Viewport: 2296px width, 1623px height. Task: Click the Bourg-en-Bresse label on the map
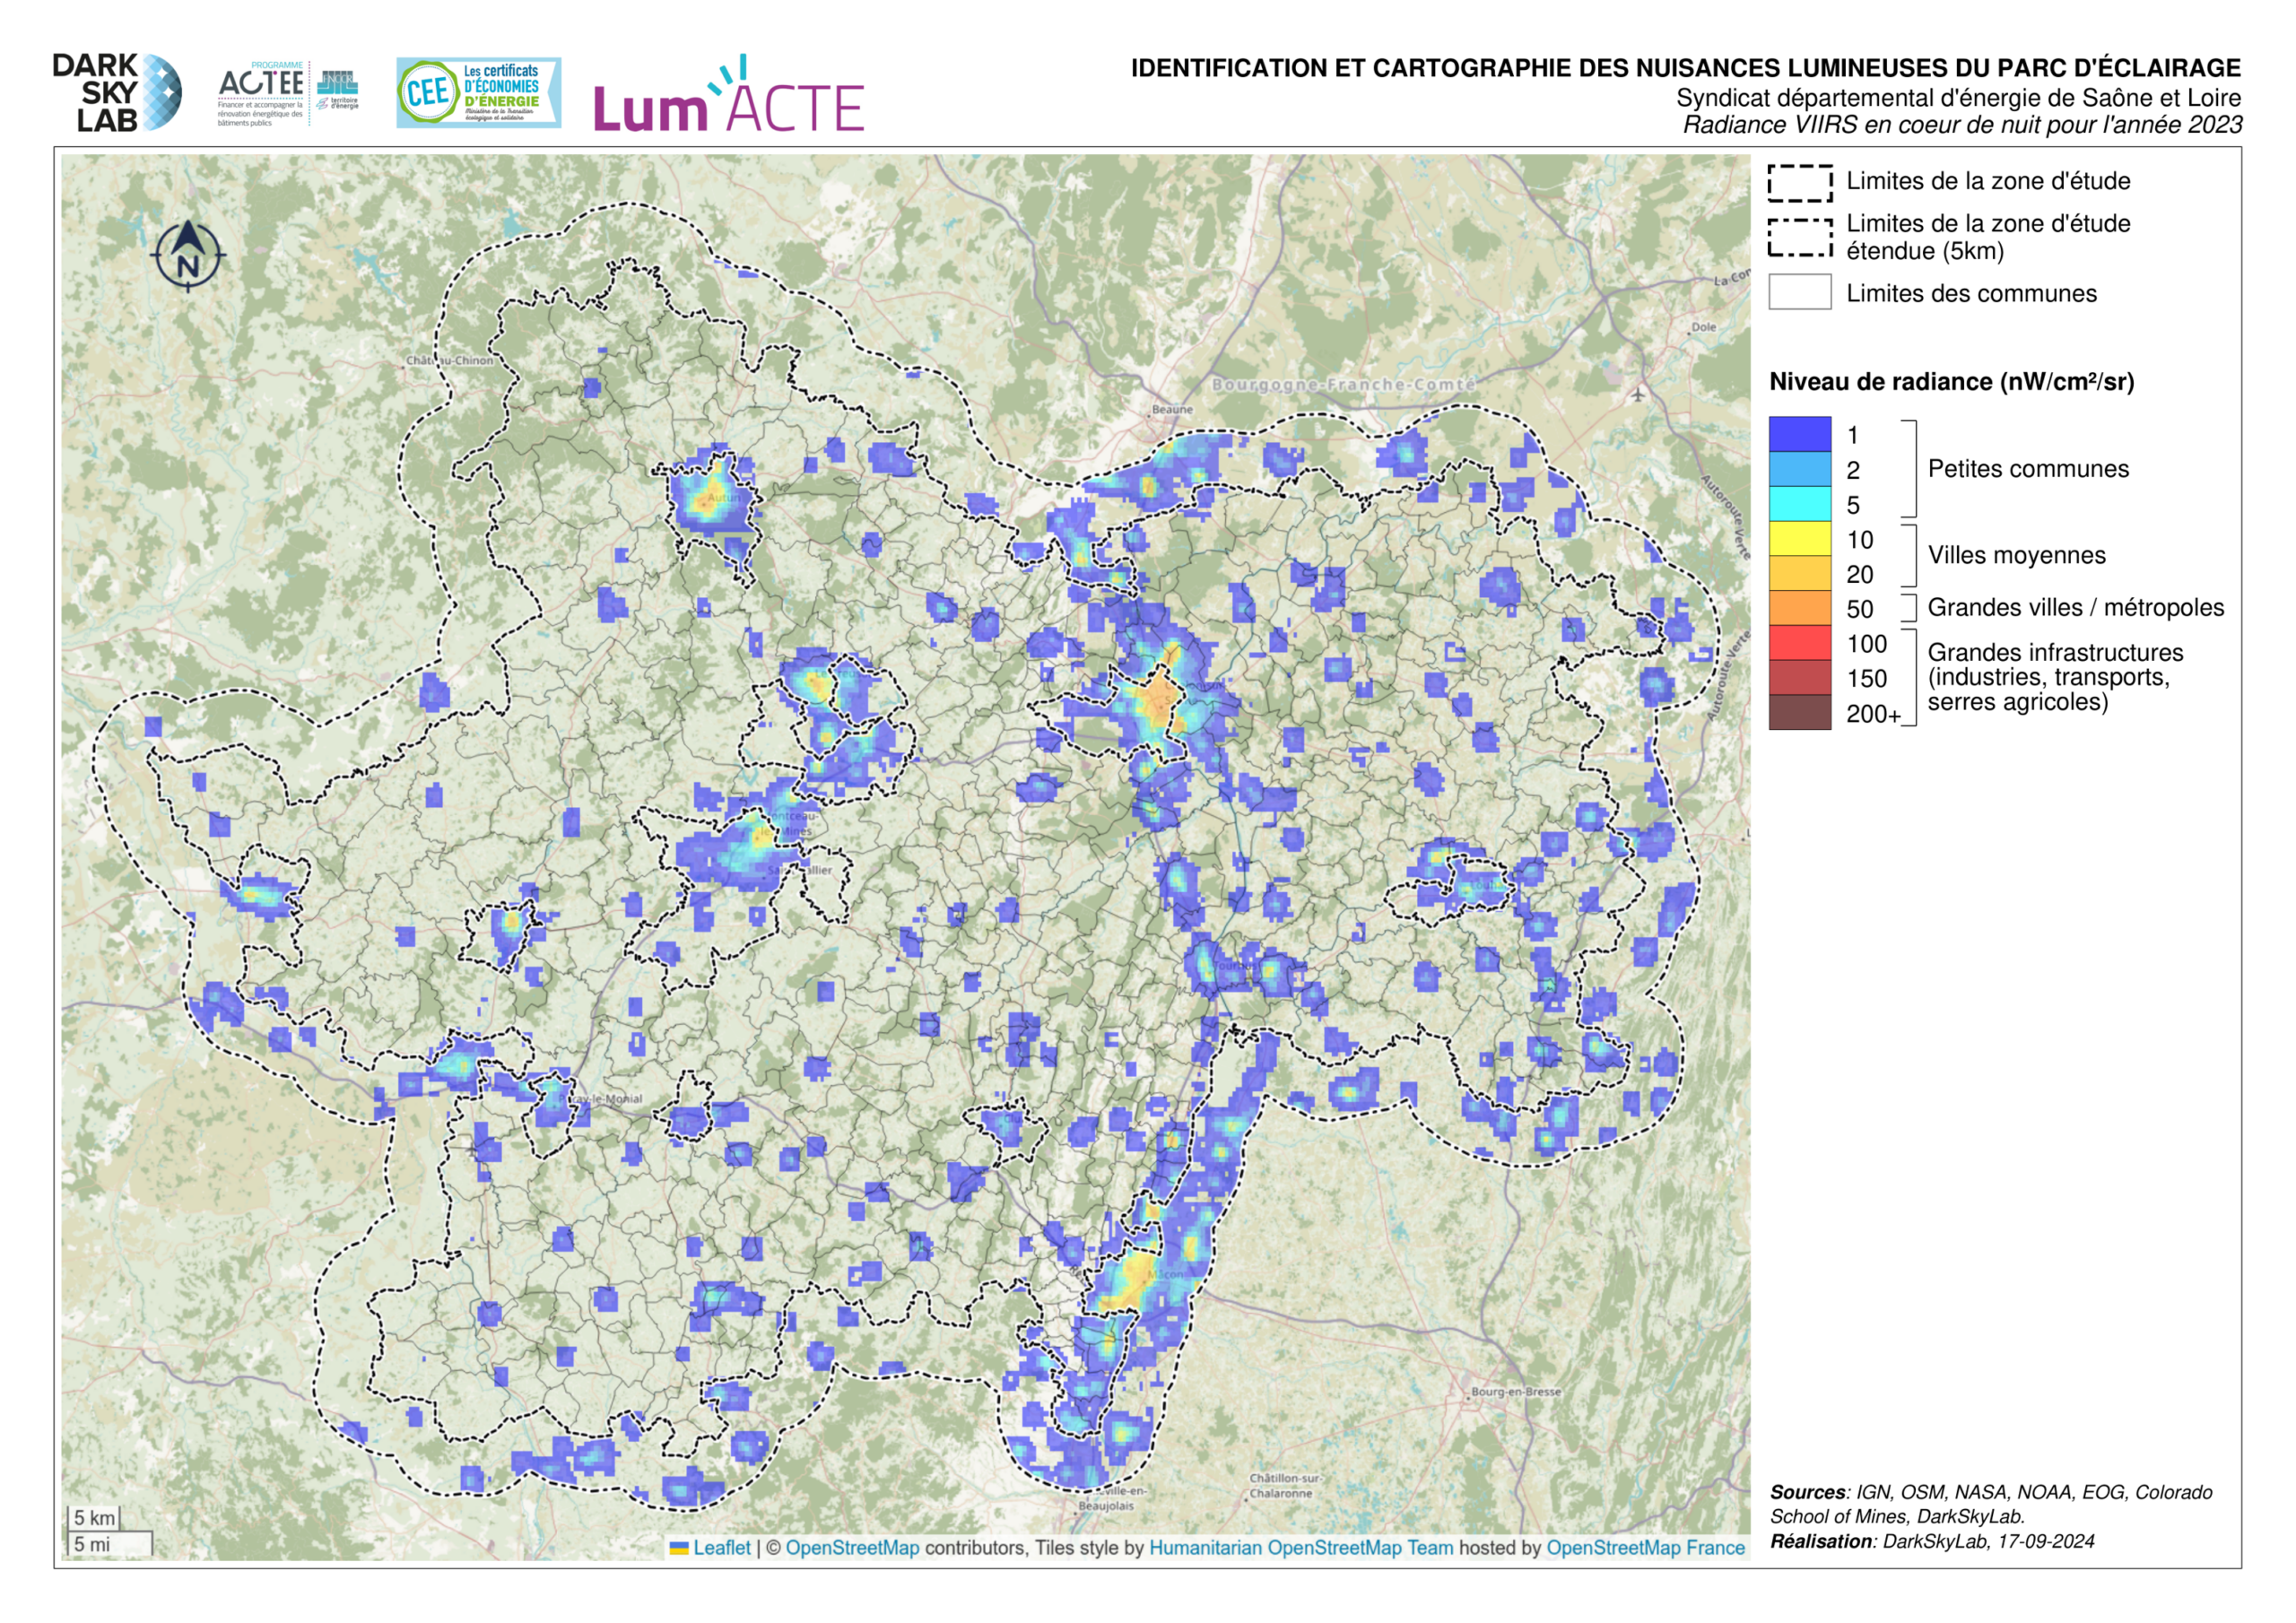tap(1515, 1391)
